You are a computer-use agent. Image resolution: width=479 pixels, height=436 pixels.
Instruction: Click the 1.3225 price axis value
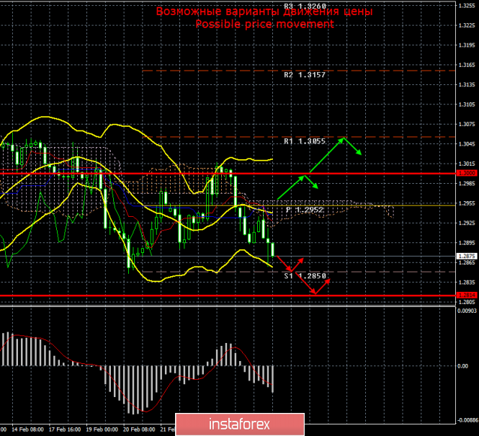(x=467, y=25)
